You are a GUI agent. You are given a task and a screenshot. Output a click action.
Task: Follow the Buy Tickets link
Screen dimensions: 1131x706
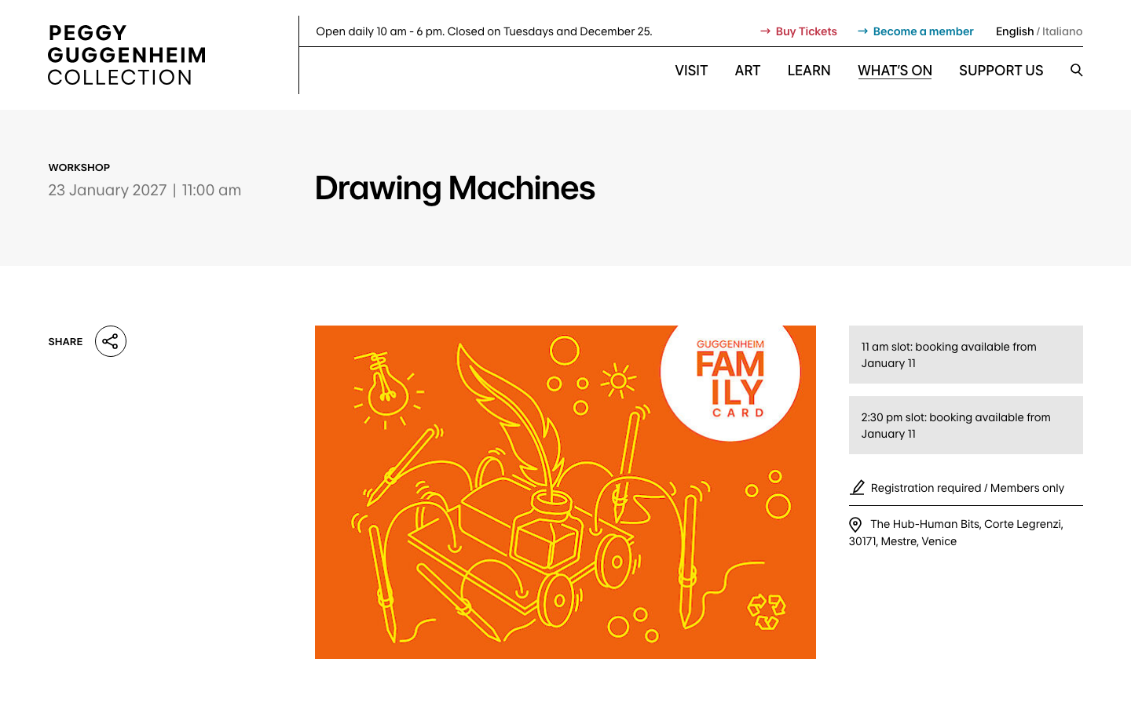click(x=799, y=31)
